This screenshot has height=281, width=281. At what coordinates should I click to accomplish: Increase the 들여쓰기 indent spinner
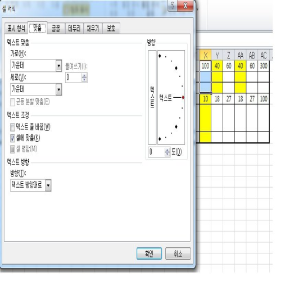(84, 75)
